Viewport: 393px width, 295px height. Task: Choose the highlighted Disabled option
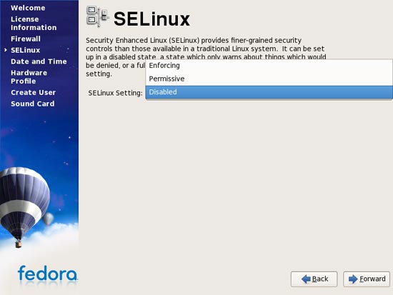269,92
